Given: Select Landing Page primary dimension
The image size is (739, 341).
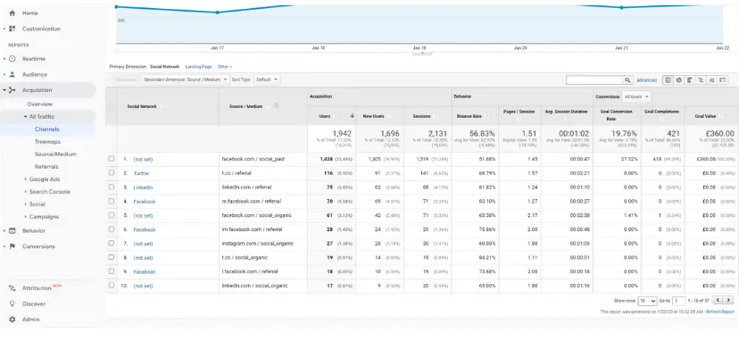Looking at the screenshot, I should [198, 67].
